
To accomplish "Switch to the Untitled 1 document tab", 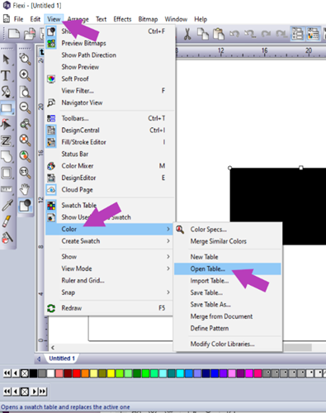I will [62, 358].
